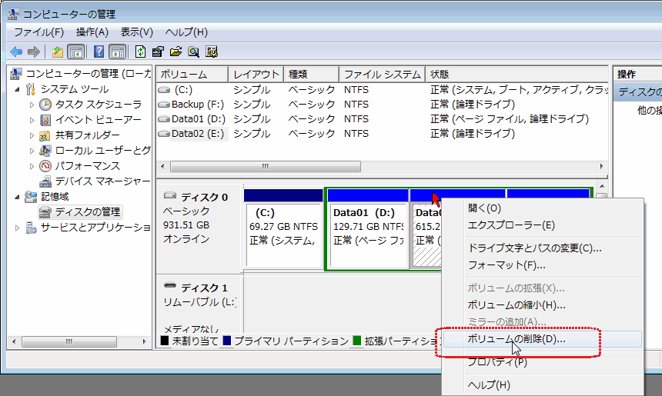Click the Properties toolbar icon
Screen dimensions: 662x396
pos(158,52)
